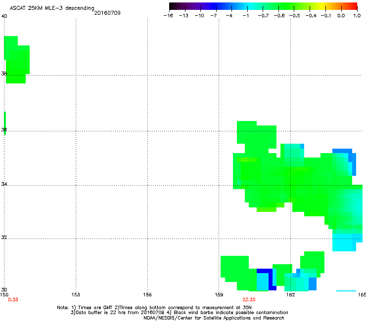This screenshot has height=321, width=366.
Task: Click the longitude label 153
Action: pyautogui.click(x=76, y=295)
